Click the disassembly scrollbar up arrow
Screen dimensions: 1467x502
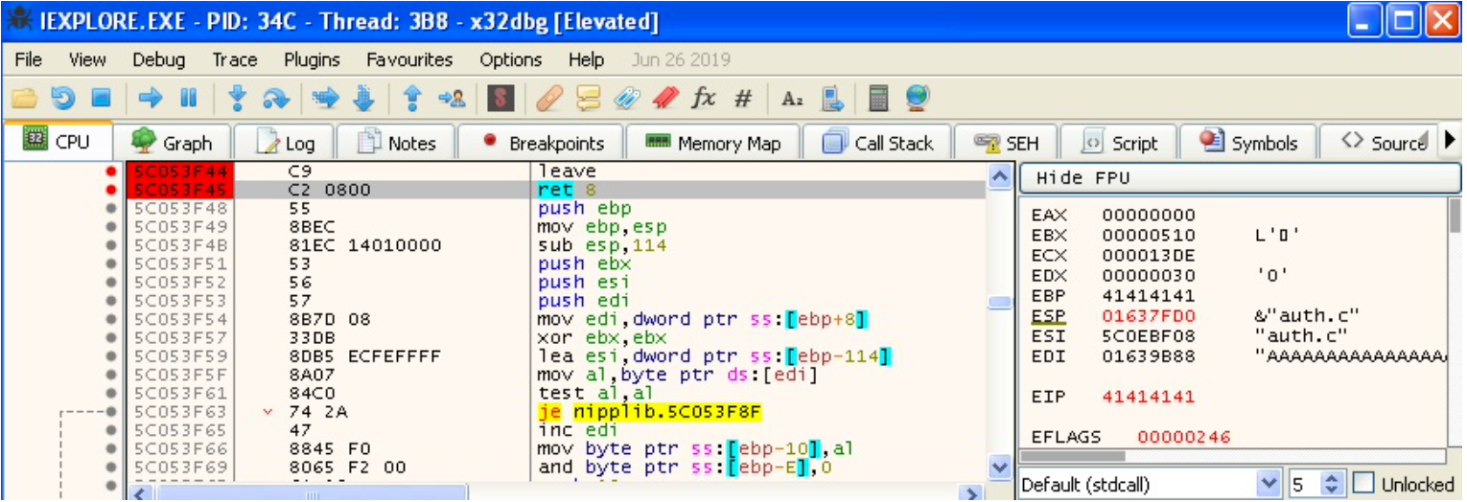point(998,176)
